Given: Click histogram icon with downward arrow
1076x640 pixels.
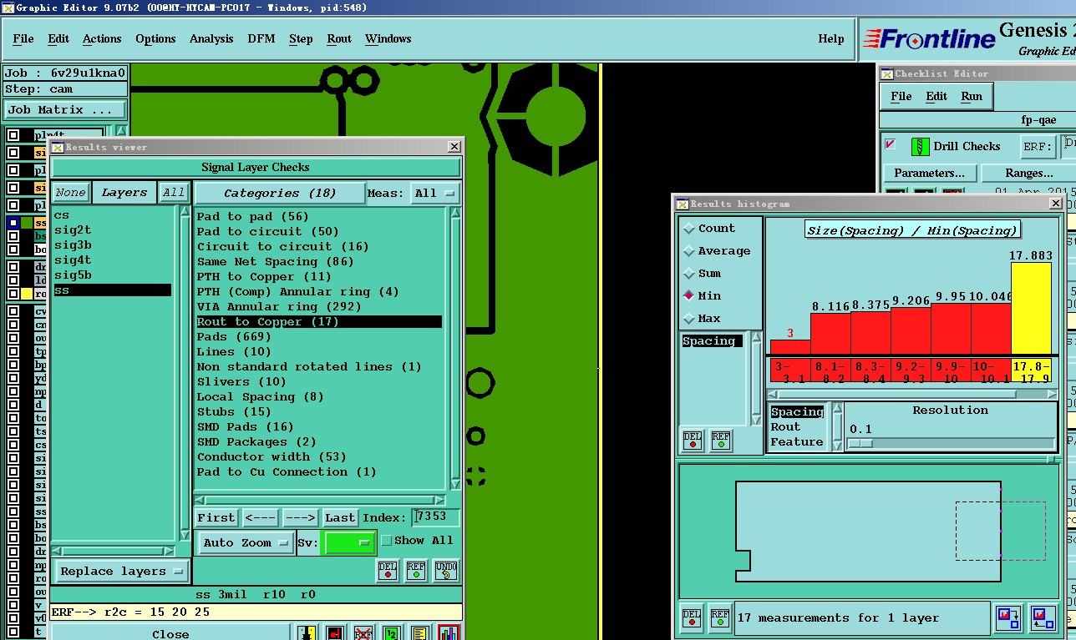Looking at the screenshot, I should click(1008, 618).
